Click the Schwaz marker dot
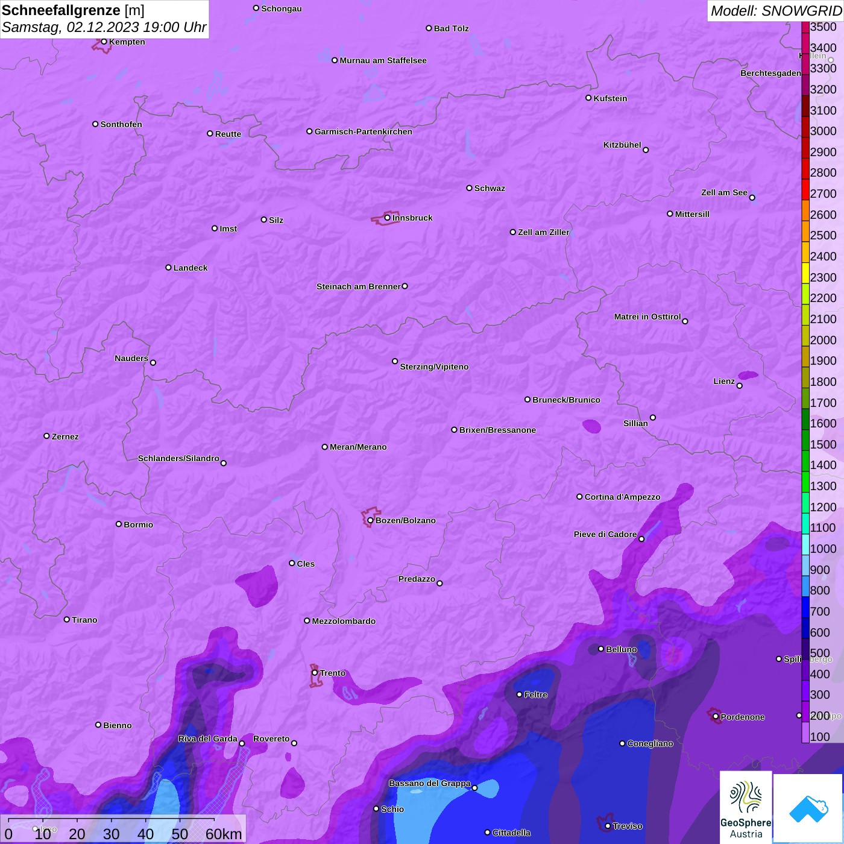 tap(469, 188)
